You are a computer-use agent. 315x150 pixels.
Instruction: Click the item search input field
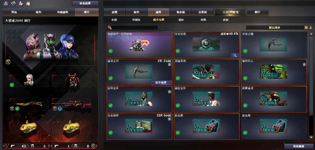point(133,28)
